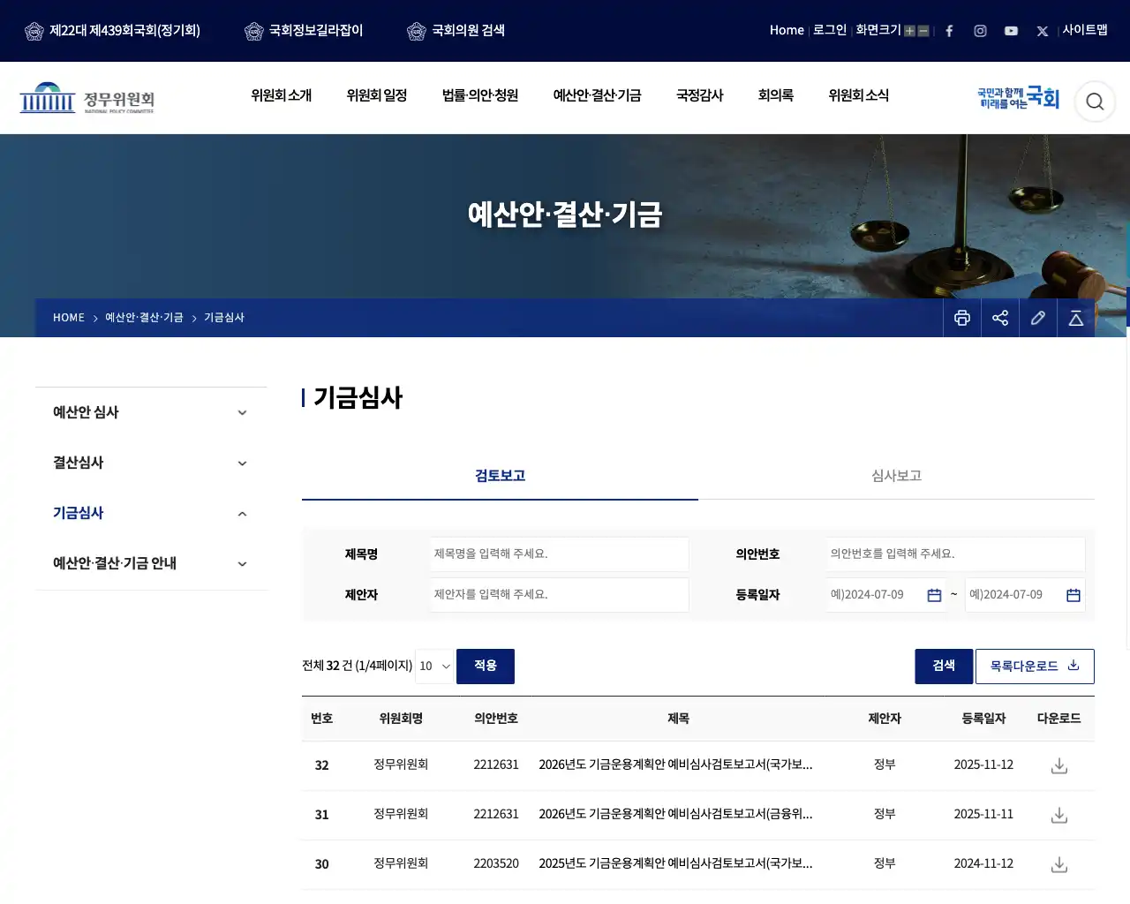
Task: Focus the 제안자 input field
Action: (x=560, y=595)
